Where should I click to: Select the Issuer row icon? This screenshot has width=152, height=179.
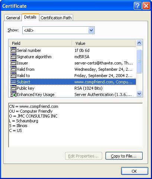[13, 63]
